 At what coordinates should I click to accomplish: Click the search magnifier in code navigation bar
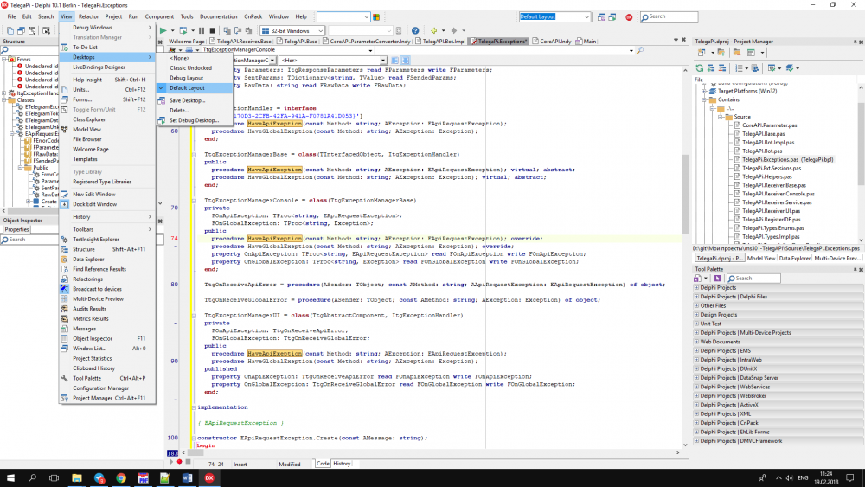coord(640,50)
